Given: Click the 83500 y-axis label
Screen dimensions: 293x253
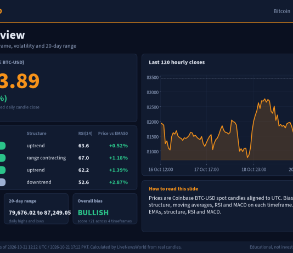Looking at the screenshot, I should tap(153, 77).
